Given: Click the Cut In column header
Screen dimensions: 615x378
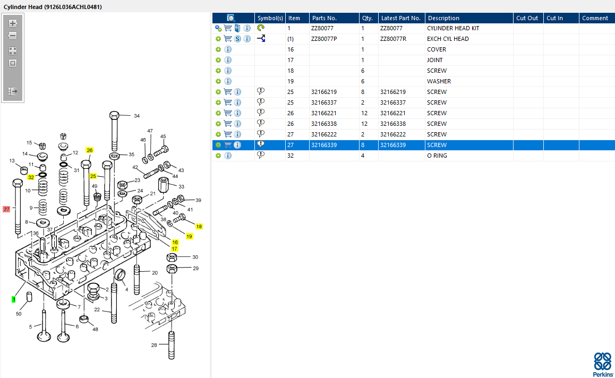Looking at the screenshot, I should pyautogui.click(x=561, y=18).
